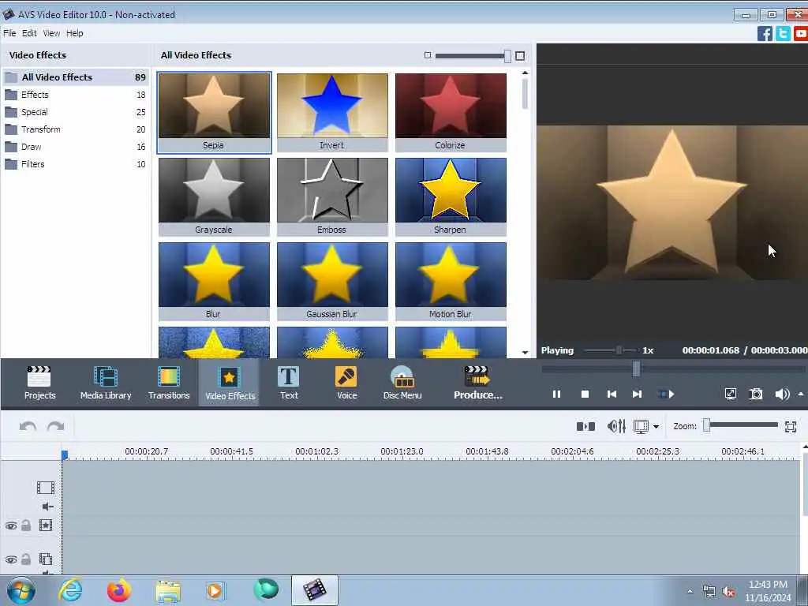This screenshot has height=606, width=808.
Task: Click the effects list scroll down arrow
Action: (x=525, y=353)
